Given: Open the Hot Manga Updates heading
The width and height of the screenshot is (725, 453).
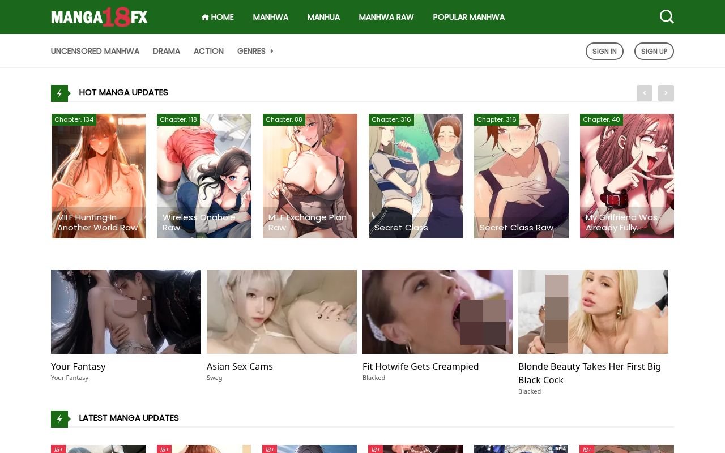Looking at the screenshot, I should 123,92.
